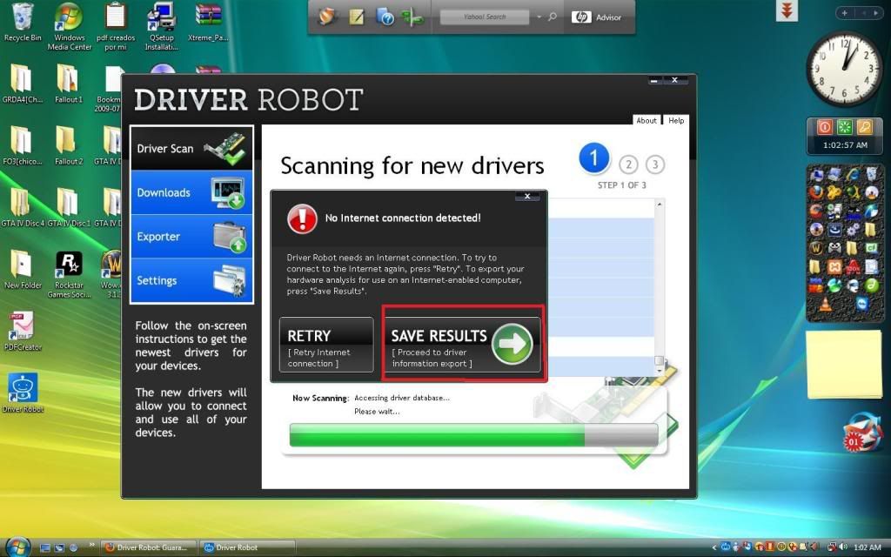Viewport: 891px width, 557px height.
Task: Open World of Warcraft icon in launcher gadget
Action: pos(816,248)
